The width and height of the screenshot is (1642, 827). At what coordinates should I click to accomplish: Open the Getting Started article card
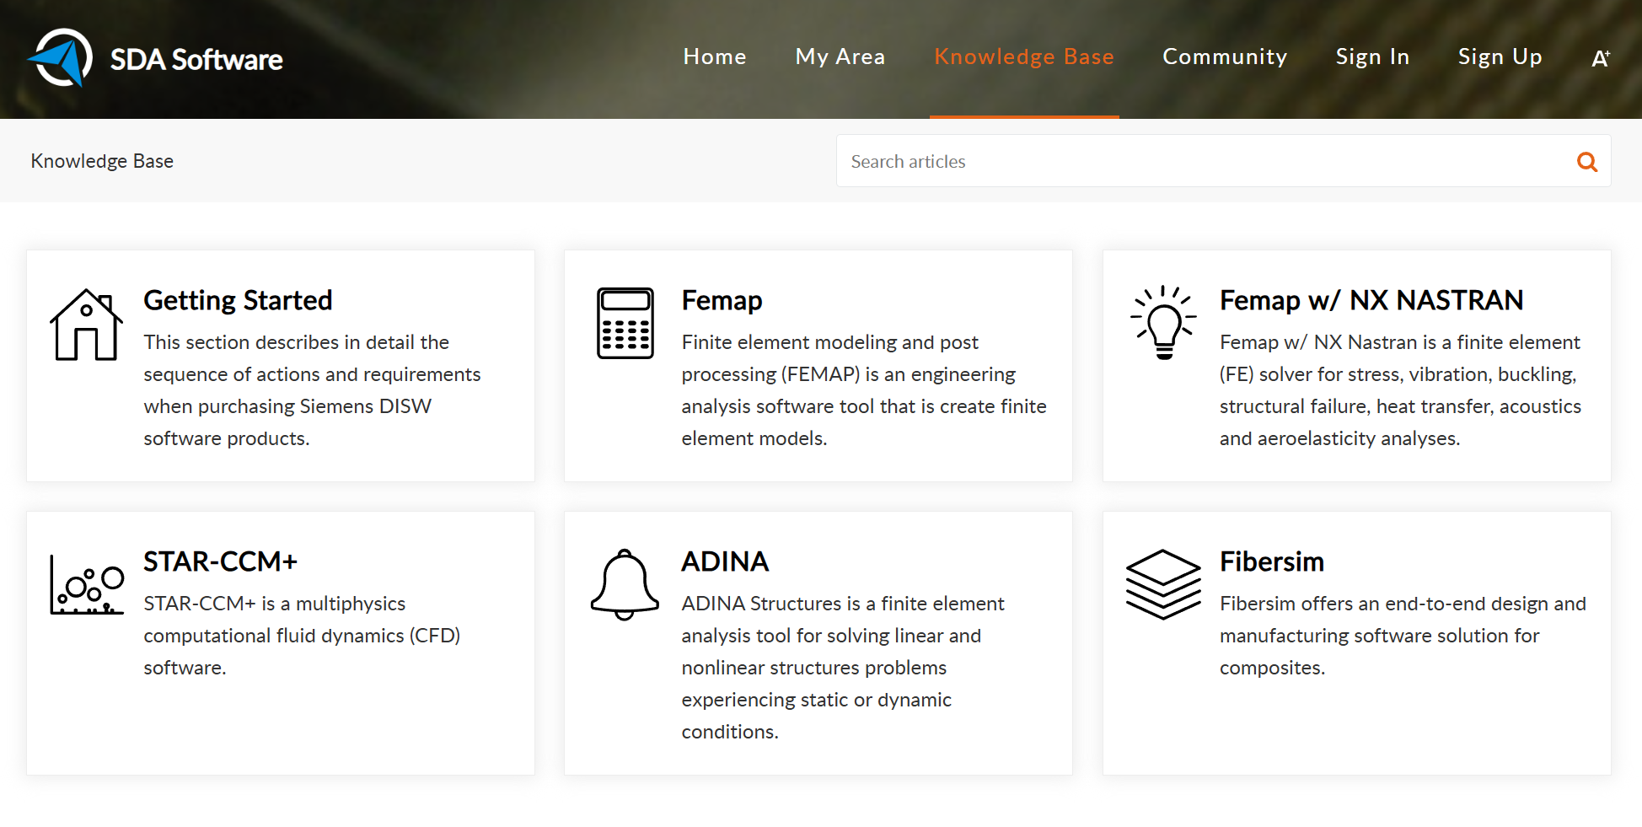[x=281, y=366]
